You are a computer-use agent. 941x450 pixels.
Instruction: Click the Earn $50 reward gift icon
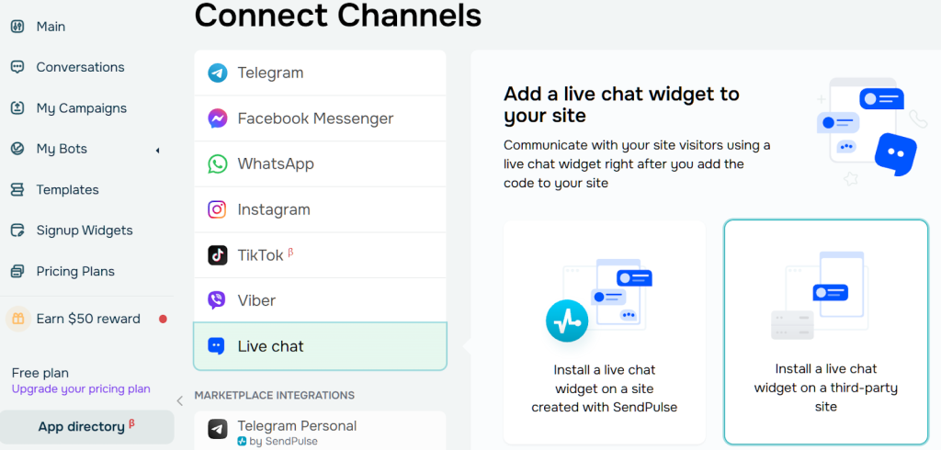(17, 319)
